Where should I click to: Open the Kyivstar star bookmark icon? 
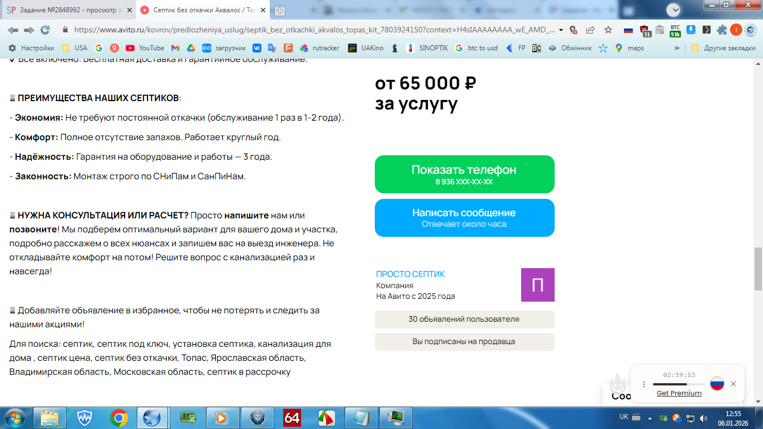pos(603,48)
